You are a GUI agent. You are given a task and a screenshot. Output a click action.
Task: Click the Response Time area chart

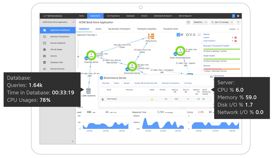coord(163,123)
